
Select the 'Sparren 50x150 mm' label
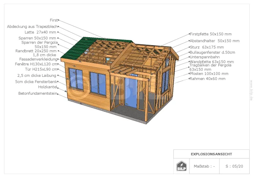coord(37,38)
